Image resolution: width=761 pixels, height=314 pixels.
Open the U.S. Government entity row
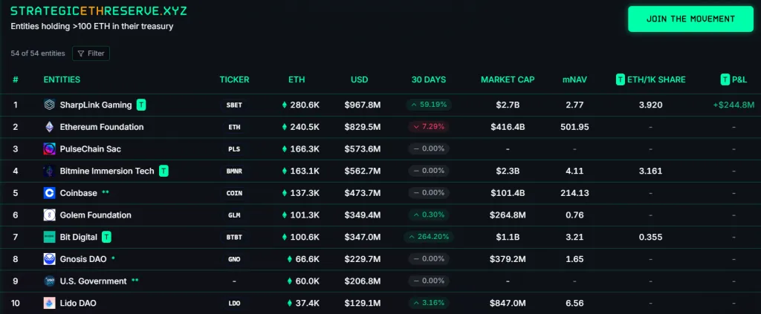(x=93, y=281)
